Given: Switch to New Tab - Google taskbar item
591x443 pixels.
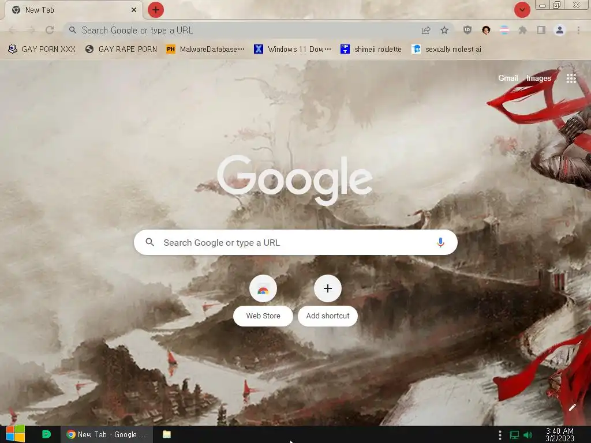Looking at the screenshot, I should 107,434.
